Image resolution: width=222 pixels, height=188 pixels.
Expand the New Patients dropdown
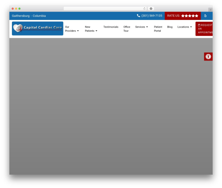(x=91, y=29)
